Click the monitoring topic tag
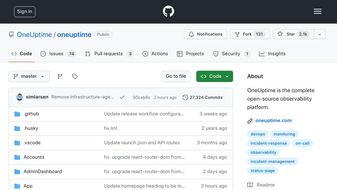 (284, 134)
